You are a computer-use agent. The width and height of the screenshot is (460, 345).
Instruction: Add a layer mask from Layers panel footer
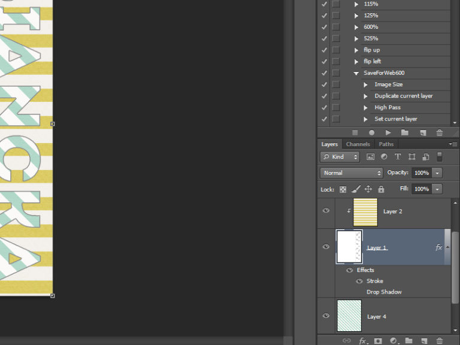coord(378,341)
